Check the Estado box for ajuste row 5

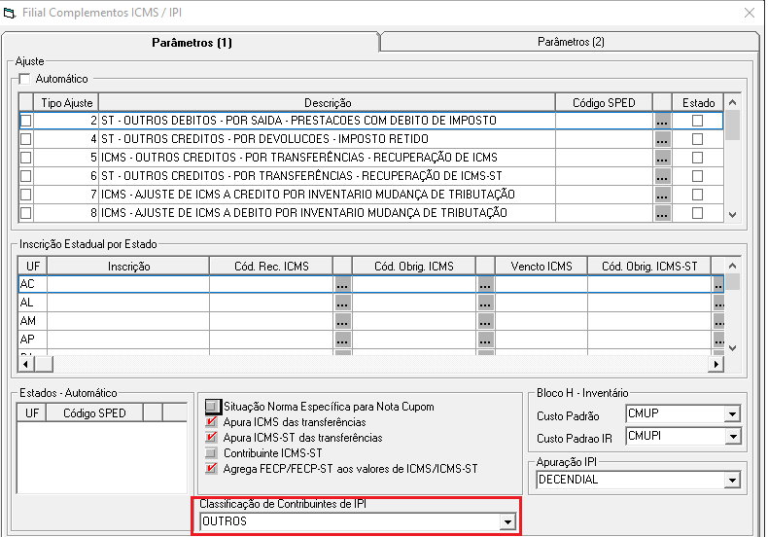697,158
